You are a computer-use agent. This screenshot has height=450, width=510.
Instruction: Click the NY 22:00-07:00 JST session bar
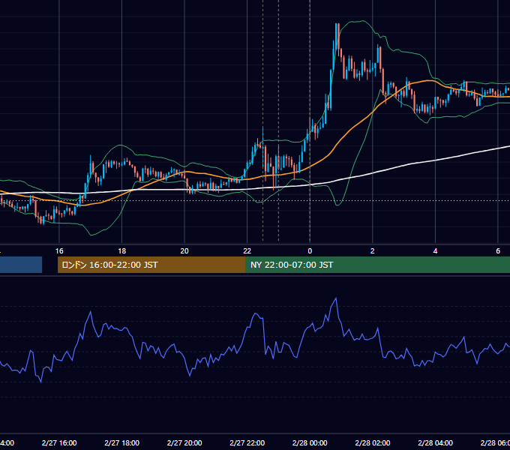coord(377,265)
